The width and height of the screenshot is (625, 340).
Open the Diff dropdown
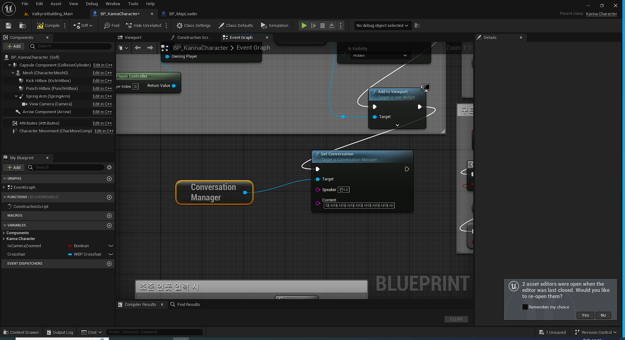[x=83, y=26]
